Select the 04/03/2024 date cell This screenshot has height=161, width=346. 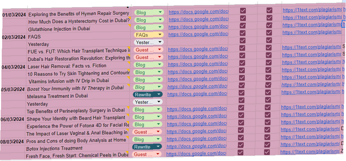[13, 67]
